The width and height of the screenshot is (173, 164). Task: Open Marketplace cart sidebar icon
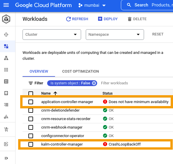(6, 129)
